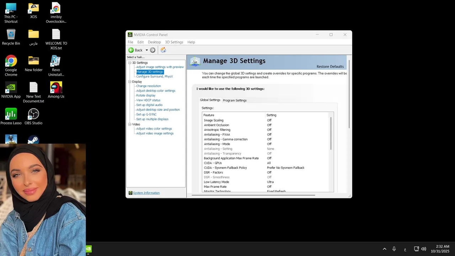Click CUDA - Sysmem Fallback Policy value
The height and width of the screenshot is (256, 455).
pos(285,168)
